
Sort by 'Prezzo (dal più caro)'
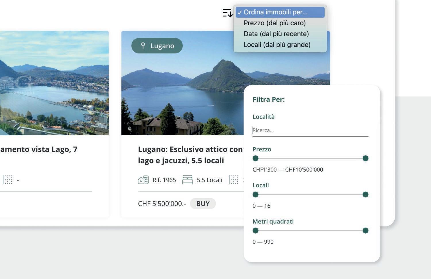274,23
